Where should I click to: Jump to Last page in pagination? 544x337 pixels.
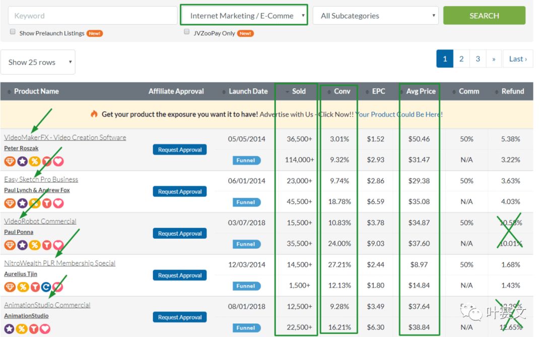[x=518, y=58]
